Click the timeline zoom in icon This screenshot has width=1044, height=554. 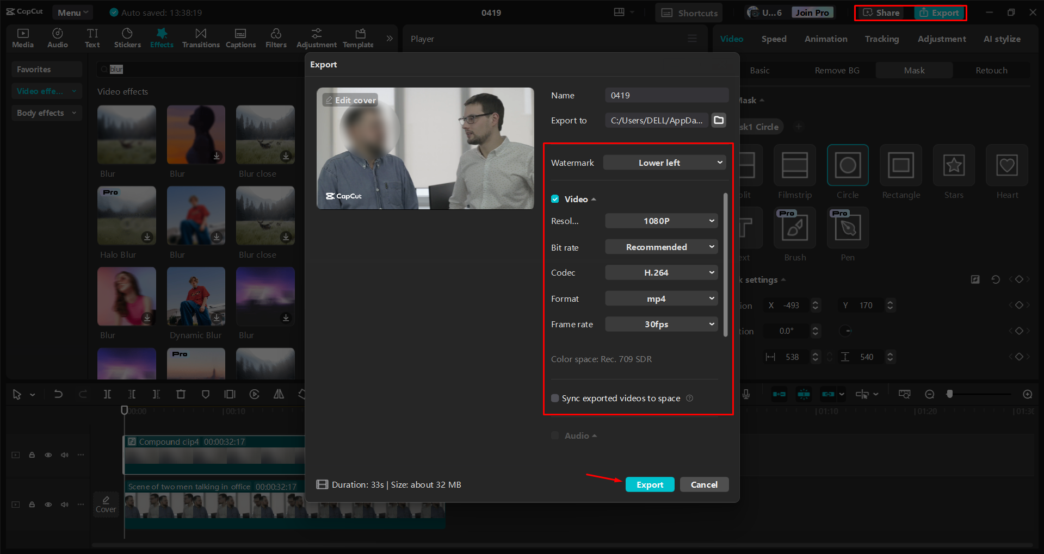tap(1027, 394)
